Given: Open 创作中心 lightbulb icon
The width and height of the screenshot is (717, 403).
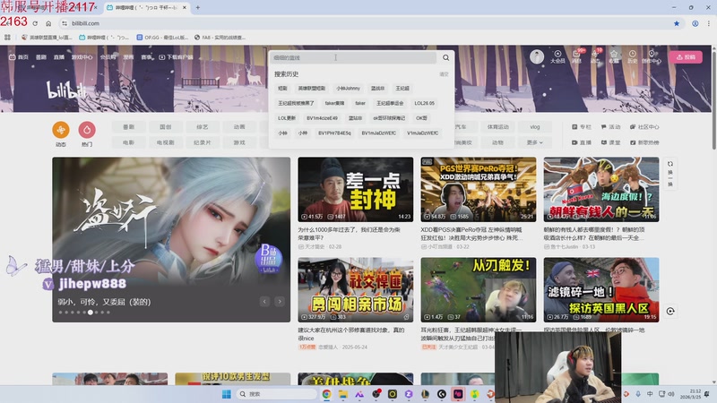Looking at the screenshot, I should 652,56.
